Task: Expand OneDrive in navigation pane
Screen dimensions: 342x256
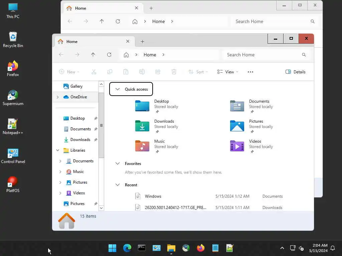Action: coord(57,97)
